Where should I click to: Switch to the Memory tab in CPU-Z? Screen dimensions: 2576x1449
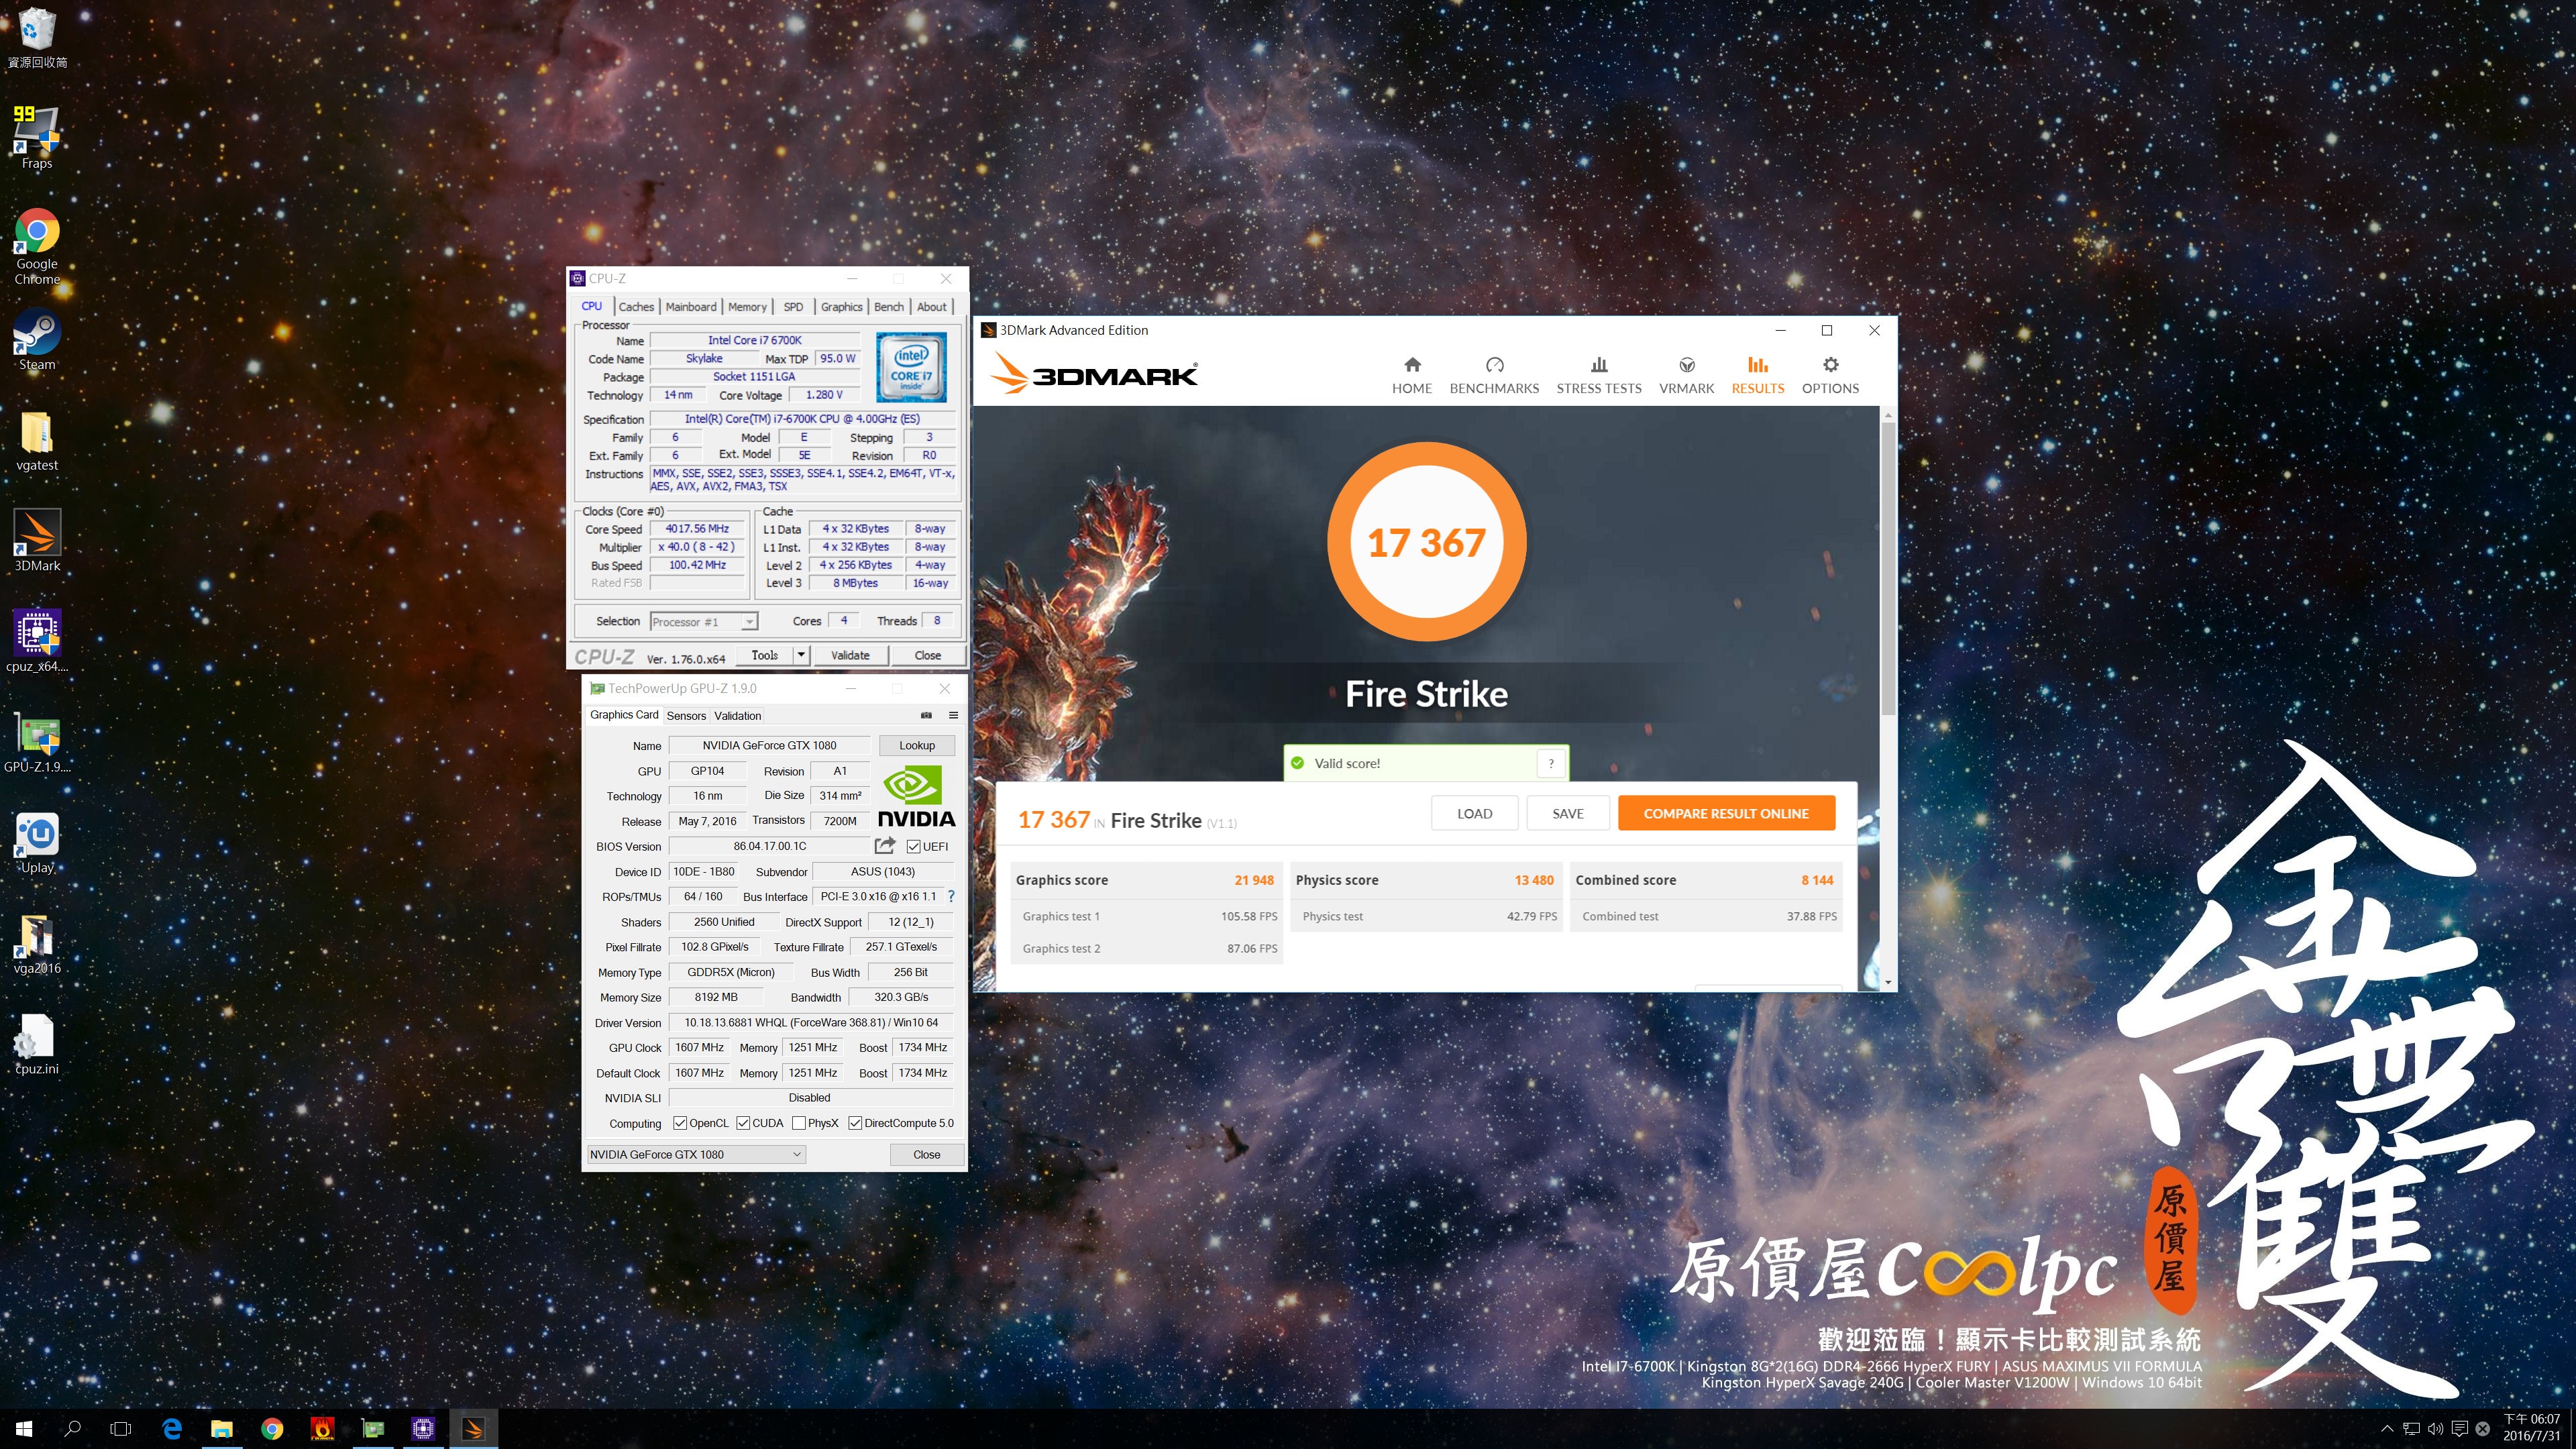(747, 307)
